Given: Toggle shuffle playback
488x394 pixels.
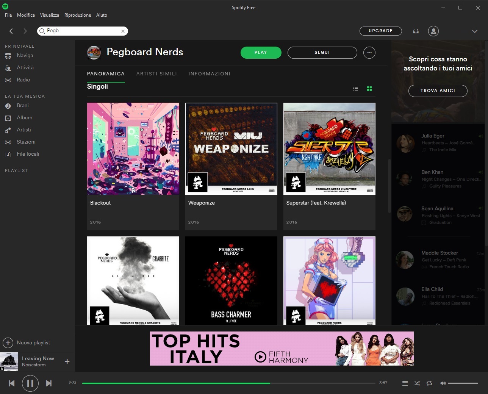Looking at the screenshot, I should tap(417, 383).
